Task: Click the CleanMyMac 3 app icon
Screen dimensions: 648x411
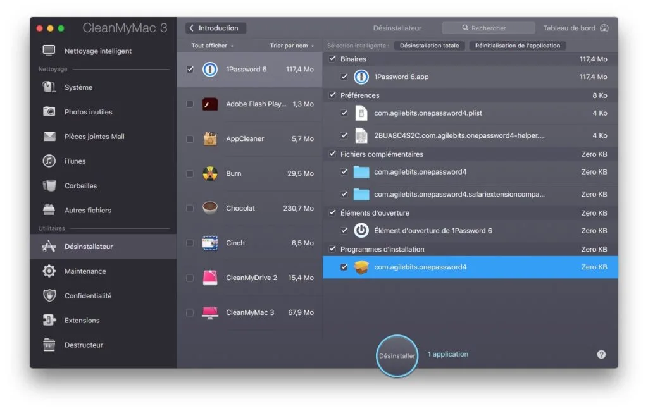Action: tap(210, 313)
